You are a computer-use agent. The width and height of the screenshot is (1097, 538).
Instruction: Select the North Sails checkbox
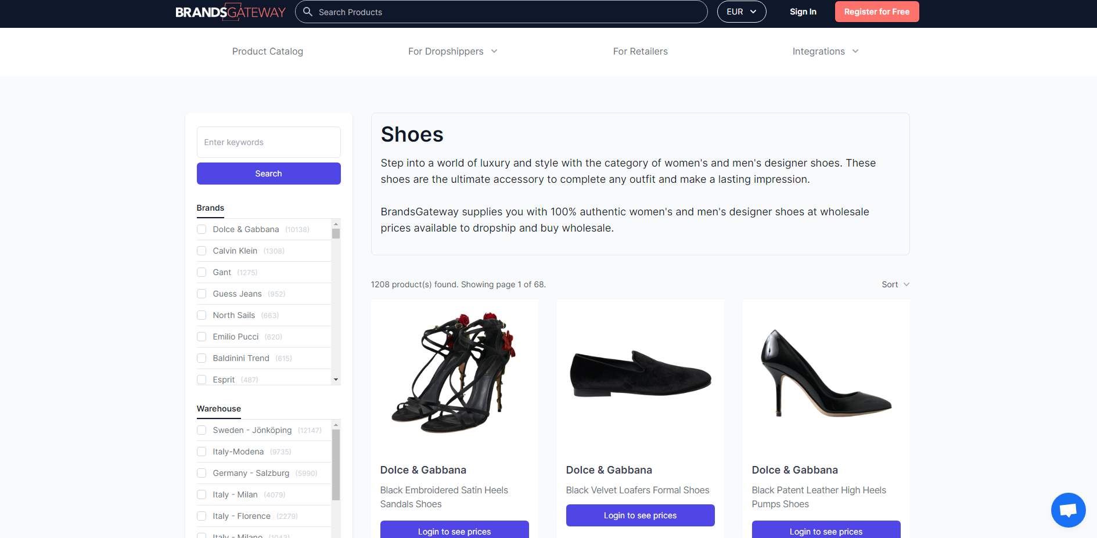point(202,315)
